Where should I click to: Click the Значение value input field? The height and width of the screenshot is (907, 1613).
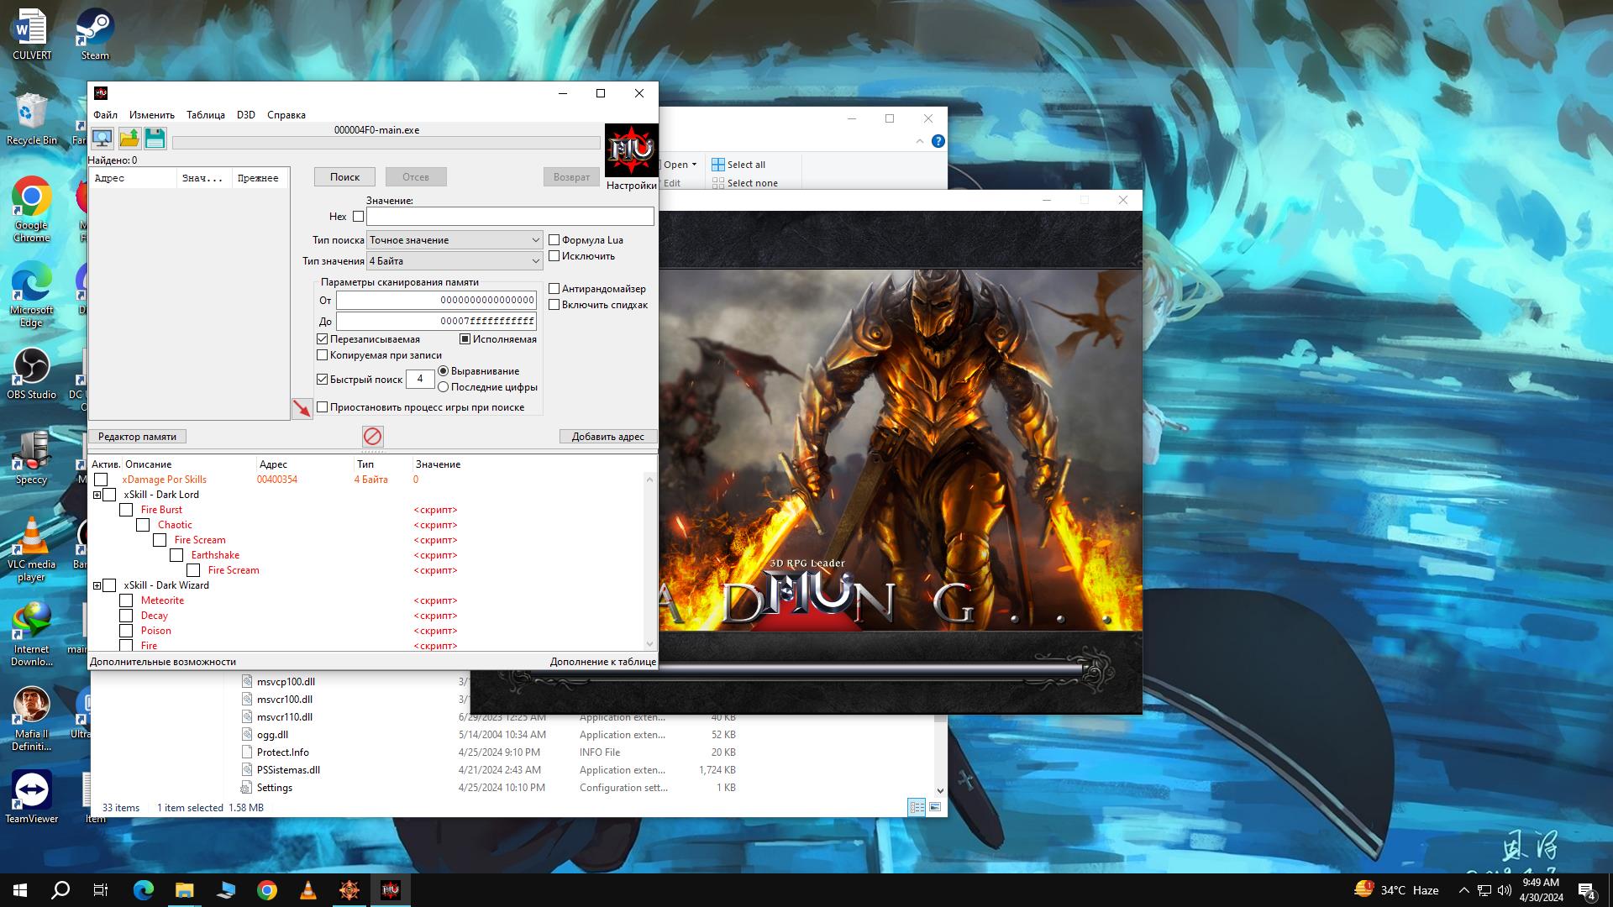[510, 217]
